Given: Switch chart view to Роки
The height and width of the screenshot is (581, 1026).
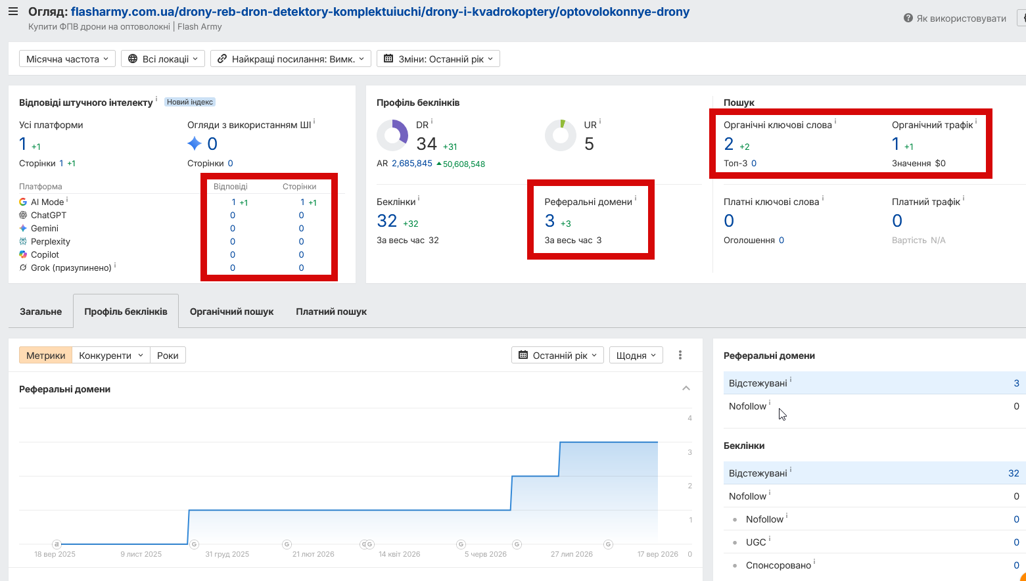Looking at the screenshot, I should (168, 356).
